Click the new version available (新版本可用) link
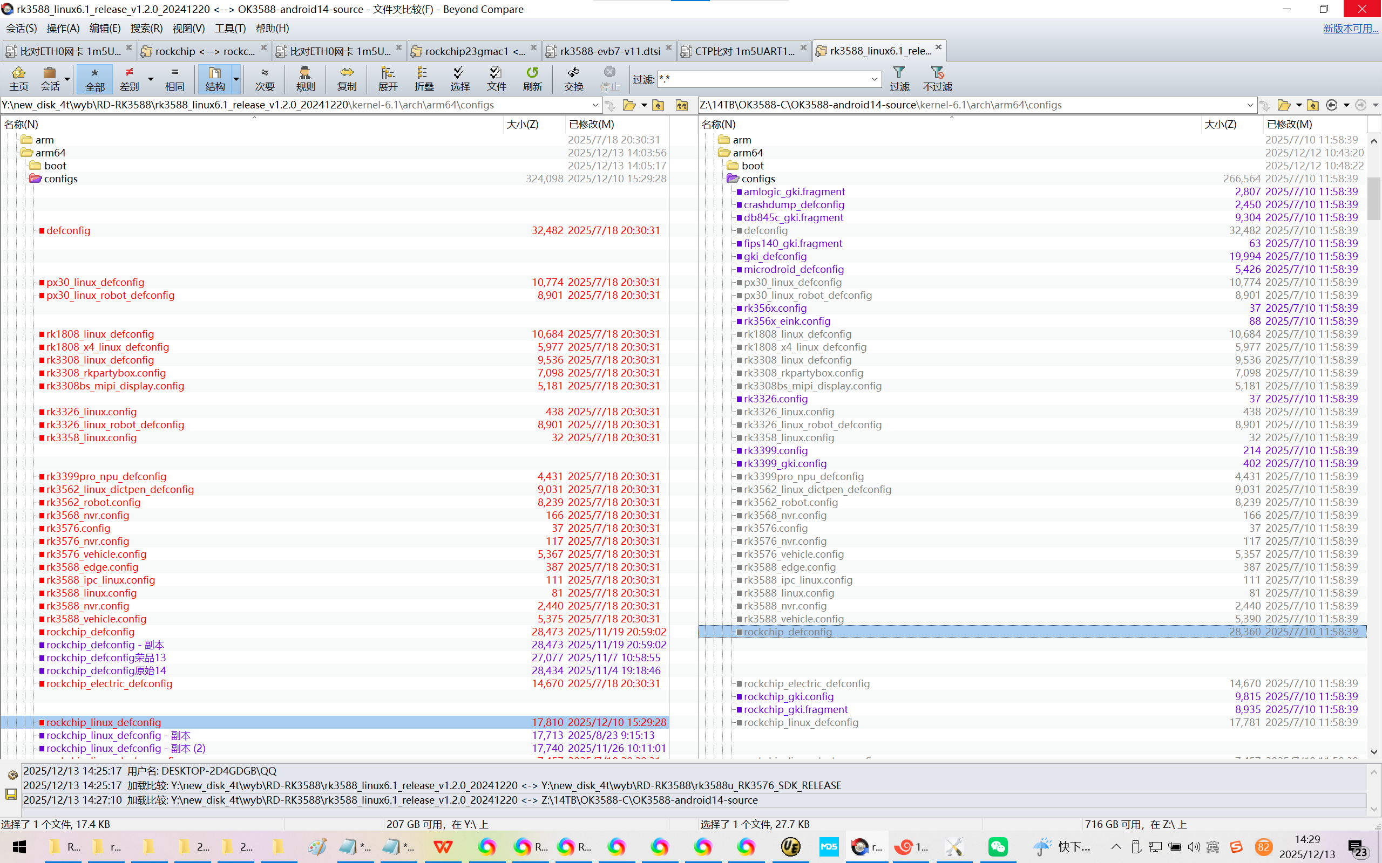Screen dimensions: 1382x863 pyautogui.click(x=1350, y=28)
